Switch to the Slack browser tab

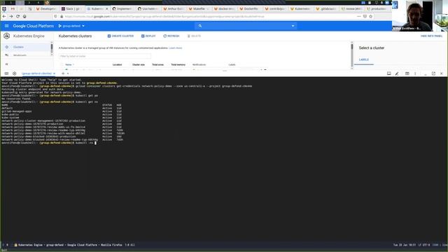[x=72, y=9]
